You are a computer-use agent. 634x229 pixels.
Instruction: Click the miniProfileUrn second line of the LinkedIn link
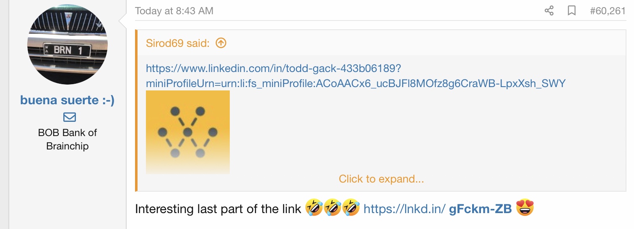356,83
